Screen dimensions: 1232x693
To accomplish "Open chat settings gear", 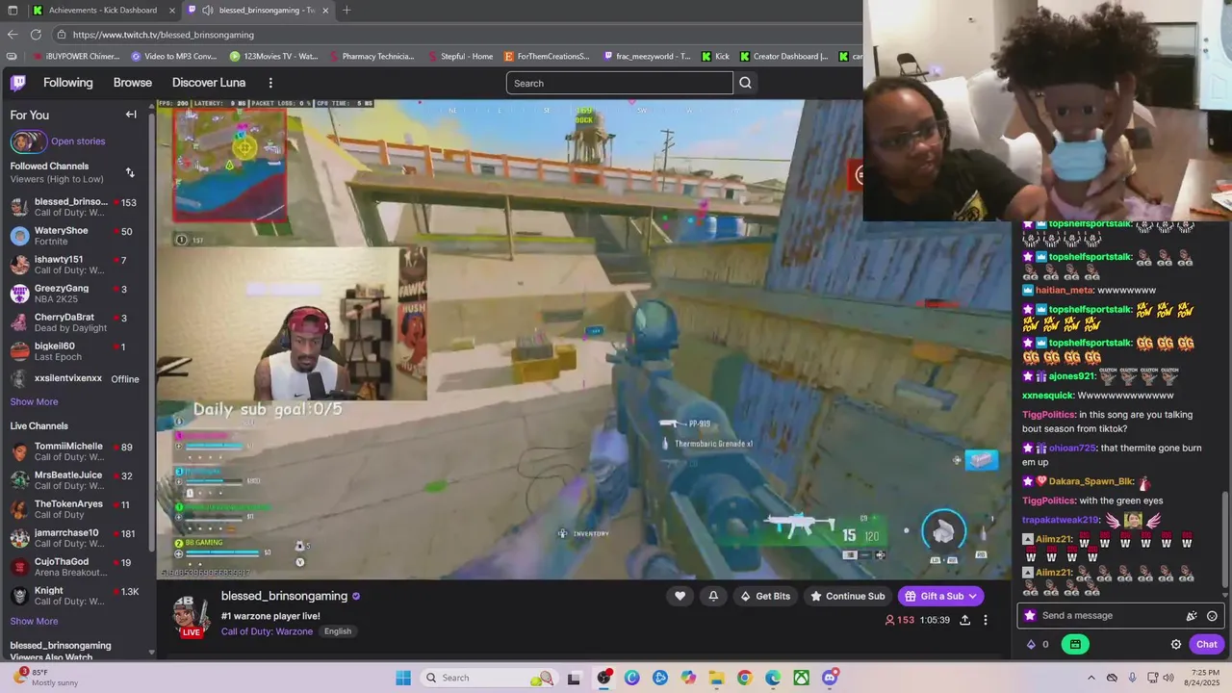I will (x=1176, y=644).
